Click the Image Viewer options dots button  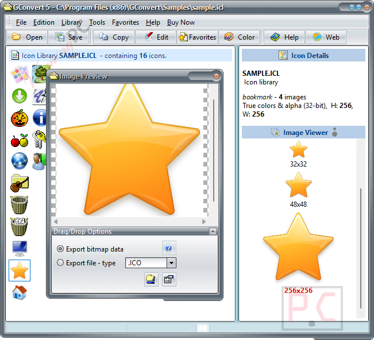[334, 132]
